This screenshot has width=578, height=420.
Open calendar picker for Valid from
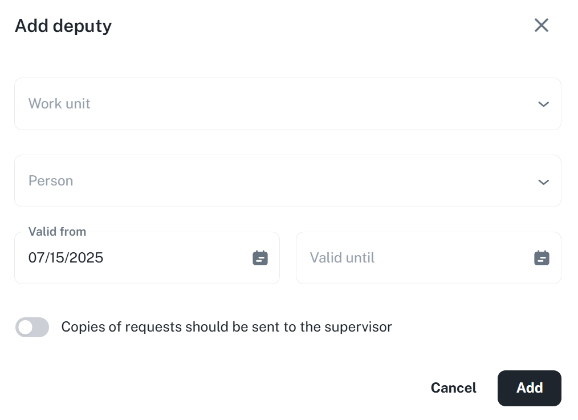260,258
